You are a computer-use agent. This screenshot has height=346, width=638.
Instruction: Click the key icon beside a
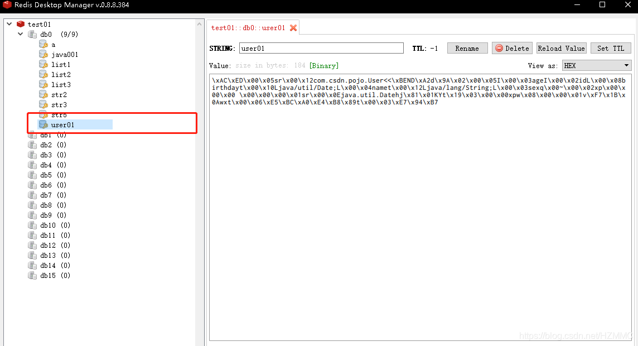(43, 45)
